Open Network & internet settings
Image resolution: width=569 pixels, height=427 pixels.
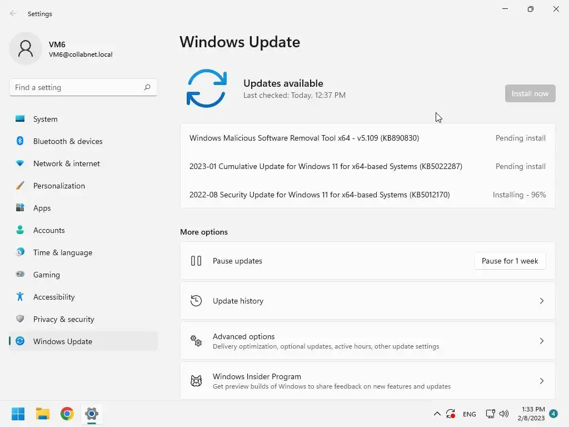[x=83, y=163]
